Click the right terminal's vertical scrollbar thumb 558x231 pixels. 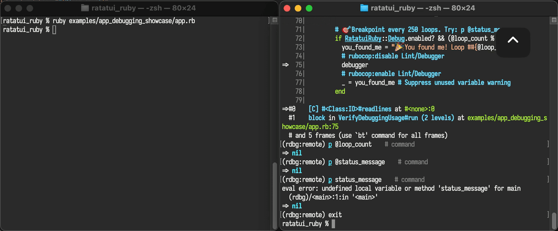[x=554, y=221]
